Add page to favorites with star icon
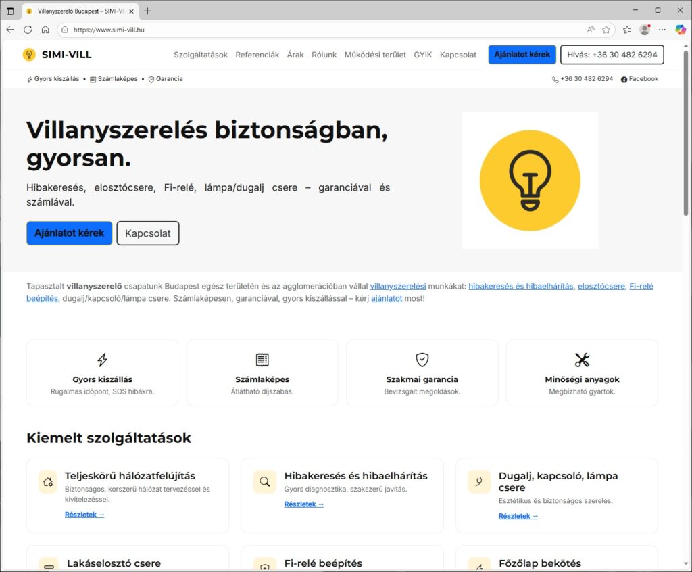This screenshot has width=692, height=572. point(606,30)
